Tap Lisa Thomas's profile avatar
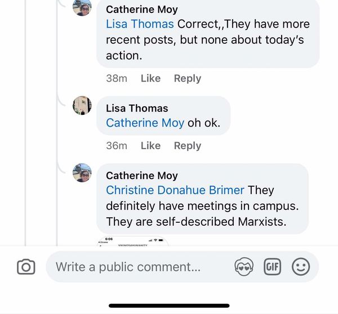The image size is (338, 314). [82, 105]
